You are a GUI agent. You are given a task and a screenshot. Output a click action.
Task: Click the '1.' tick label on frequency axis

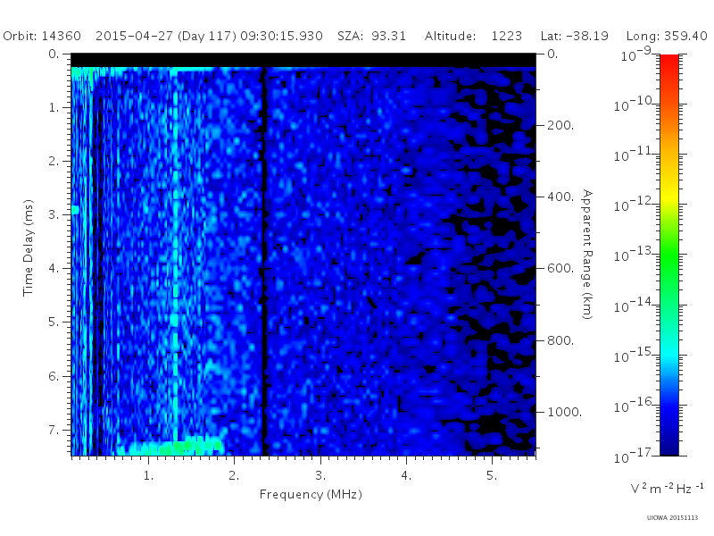(148, 476)
